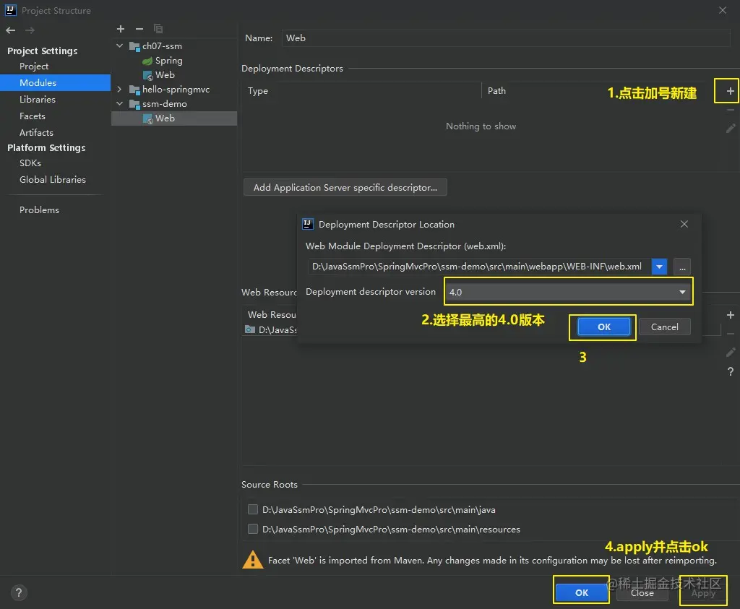740x609 pixels.
Task: Select the Web facet under ssm-demo
Action: tap(174, 118)
